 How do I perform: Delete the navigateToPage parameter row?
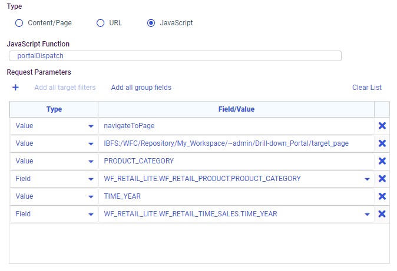tap(382, 126)
